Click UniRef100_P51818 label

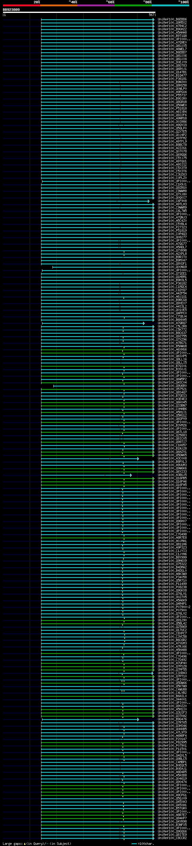coord(172,108)
